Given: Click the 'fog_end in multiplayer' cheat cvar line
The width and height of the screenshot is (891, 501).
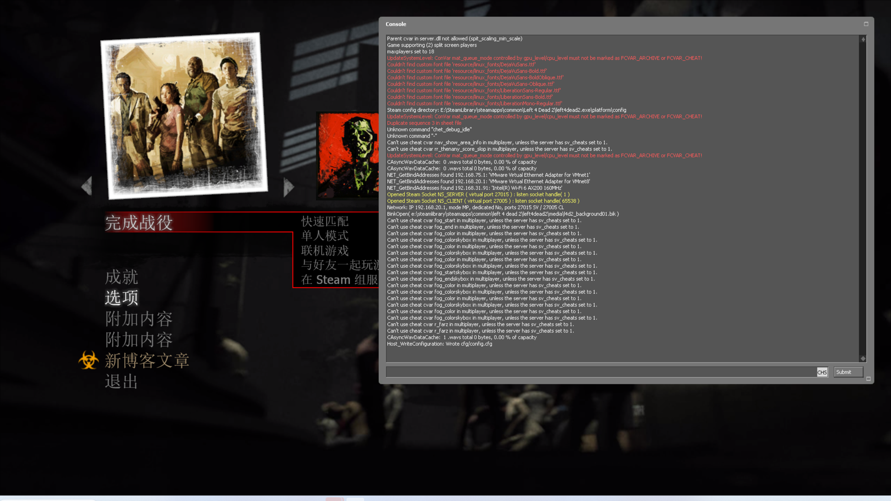Looking at the screenshot, I should (483, 227).
